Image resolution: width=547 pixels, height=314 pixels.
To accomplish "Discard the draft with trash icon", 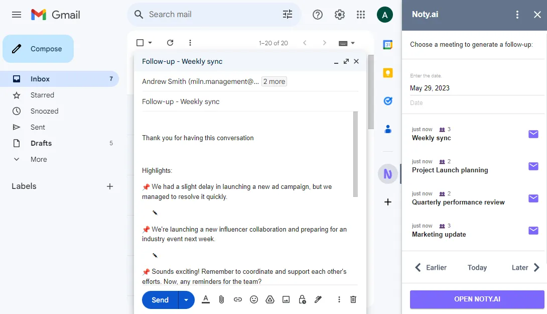I will (x=353, y=299).
